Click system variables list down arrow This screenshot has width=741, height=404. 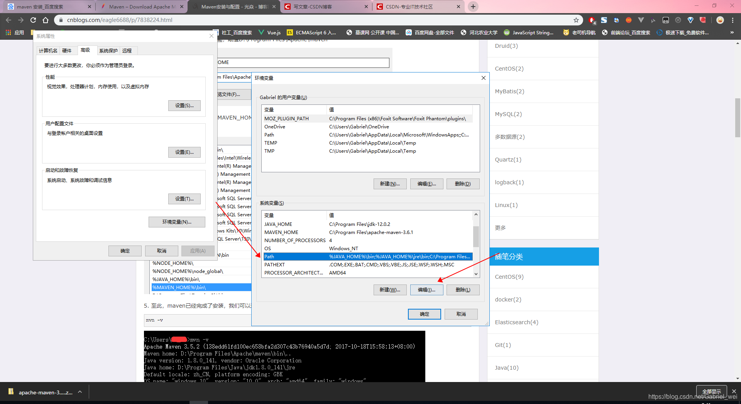click(x=476, y=274)
